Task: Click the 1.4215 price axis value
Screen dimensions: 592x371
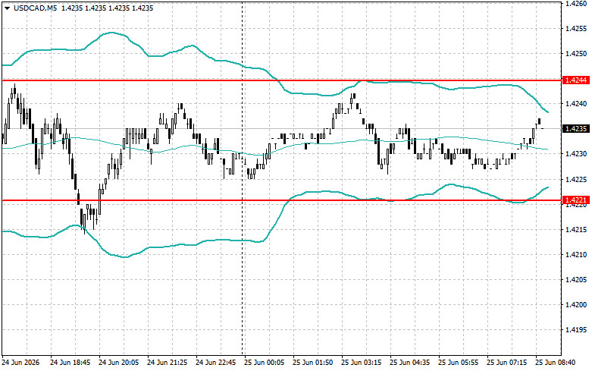Action: [576, 229]
